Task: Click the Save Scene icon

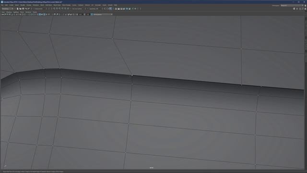Action: tap(23, 9)
